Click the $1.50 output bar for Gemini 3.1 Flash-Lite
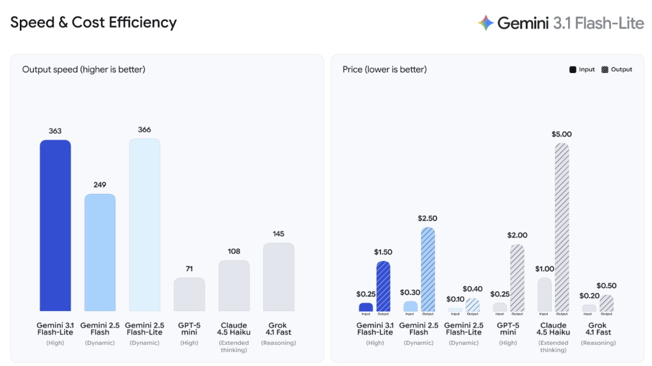652x366 pixels. (383, 286)
